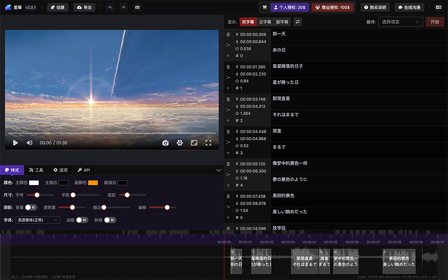Delete subtitle row 星星降落的日子

click(x=228, y=67)
